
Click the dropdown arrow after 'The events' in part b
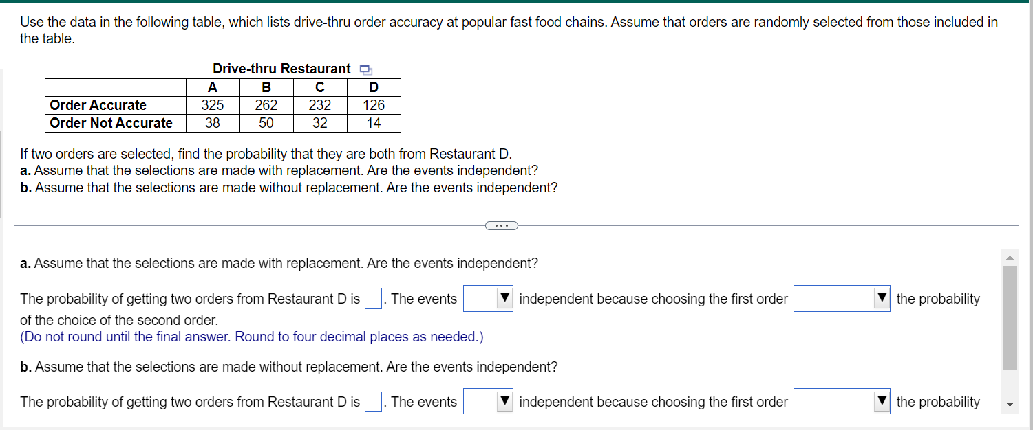(505, 401)
